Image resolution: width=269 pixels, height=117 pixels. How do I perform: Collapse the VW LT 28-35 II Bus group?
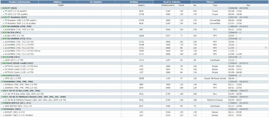tap(1, 91)
